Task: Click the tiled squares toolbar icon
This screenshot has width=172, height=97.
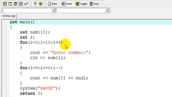Action: pyautogui.click(x=21, y=4)
